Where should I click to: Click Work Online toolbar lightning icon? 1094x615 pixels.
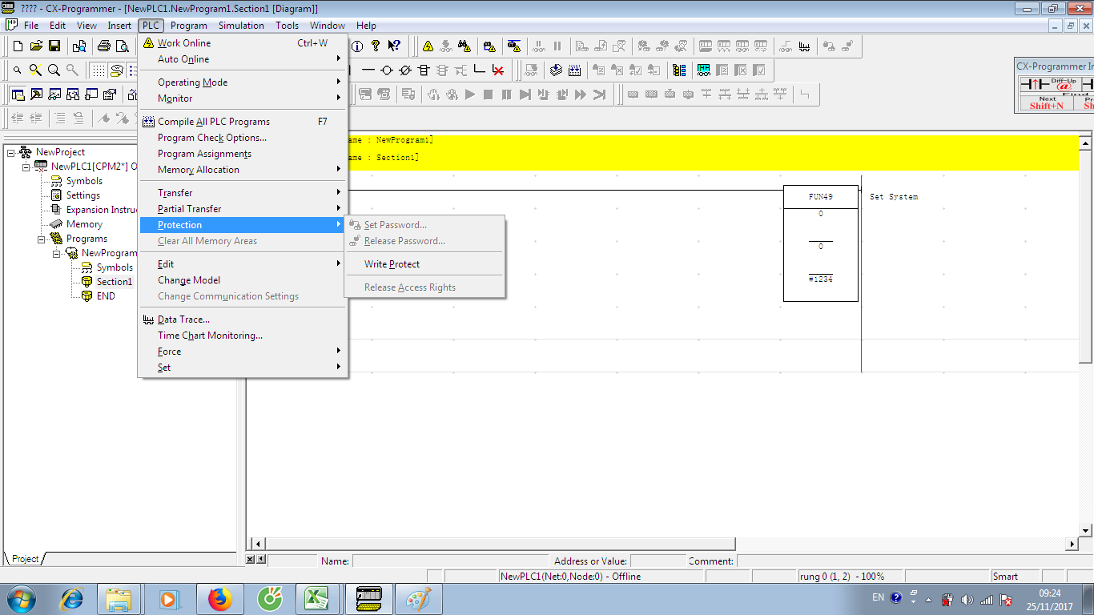click(428, 46)
